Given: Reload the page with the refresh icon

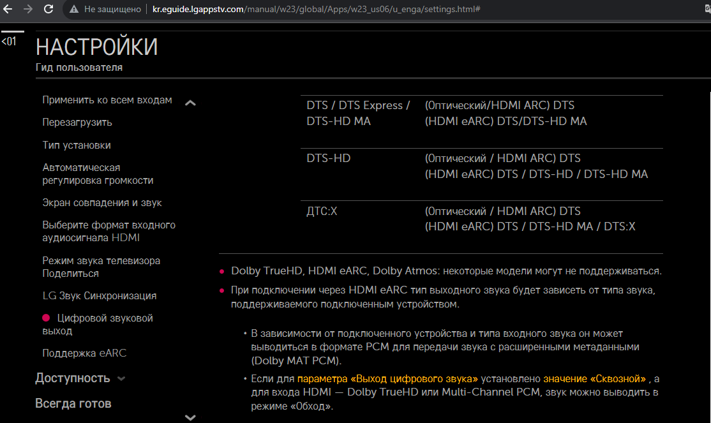Looking at the screenshot, I should pos(49,10).
